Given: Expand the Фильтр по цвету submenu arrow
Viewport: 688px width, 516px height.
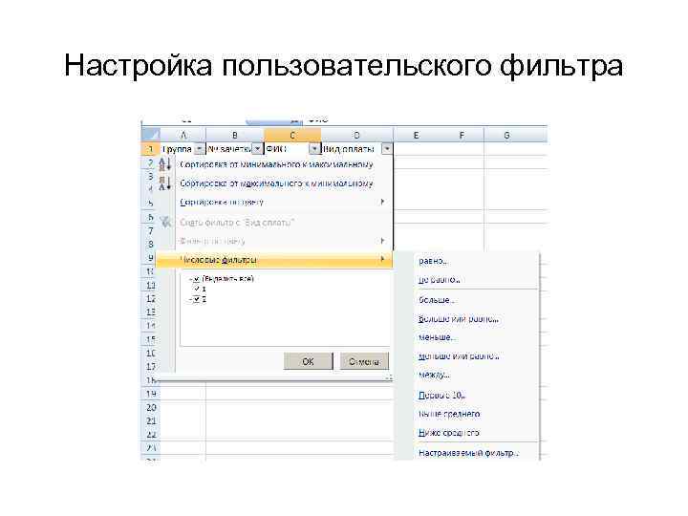Looking at the screenshot, I should click(x=382, y=241).
